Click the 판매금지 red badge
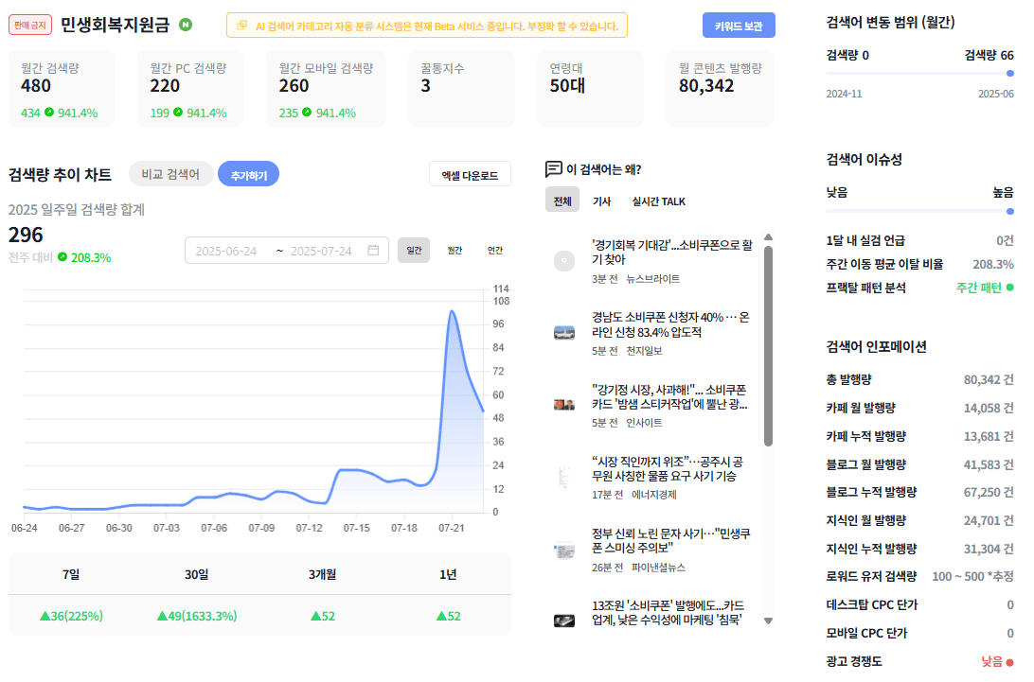The width and height of the screenshot is (1034, 682). 30,25
